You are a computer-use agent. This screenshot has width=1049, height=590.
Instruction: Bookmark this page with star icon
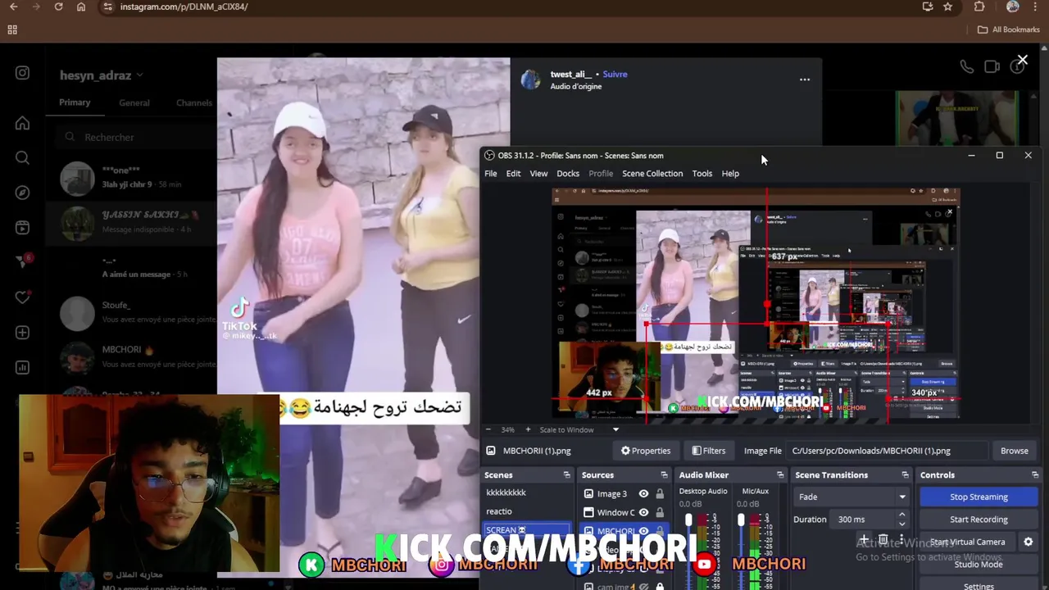pyautogui.click(x=947, y=7)
